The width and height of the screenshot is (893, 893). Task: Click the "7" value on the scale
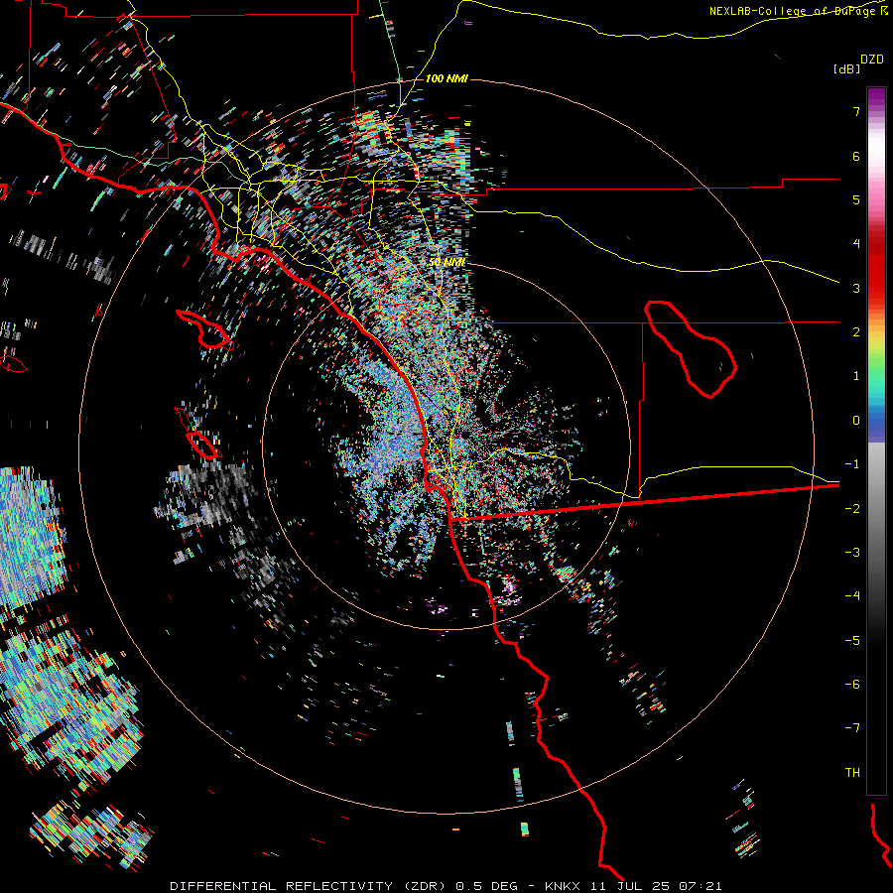(856, 111)
